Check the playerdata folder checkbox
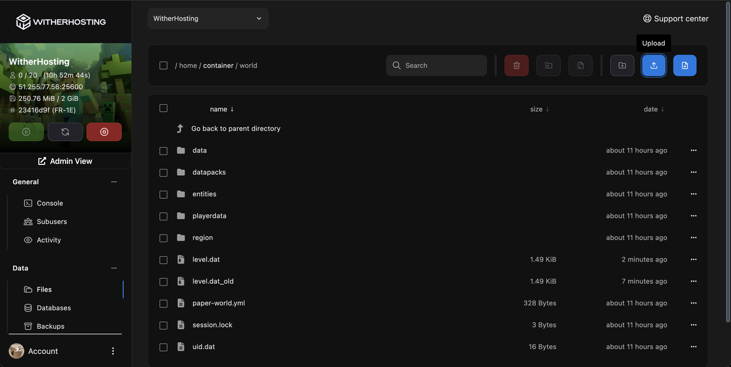Screen dimensions: 731x367 163,216
